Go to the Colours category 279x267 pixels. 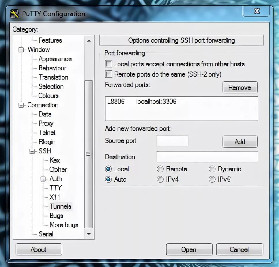pyautogui.click(x=48, y=96)
